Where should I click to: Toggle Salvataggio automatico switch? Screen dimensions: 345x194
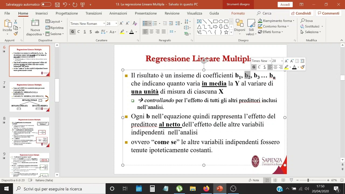[46, 5]
